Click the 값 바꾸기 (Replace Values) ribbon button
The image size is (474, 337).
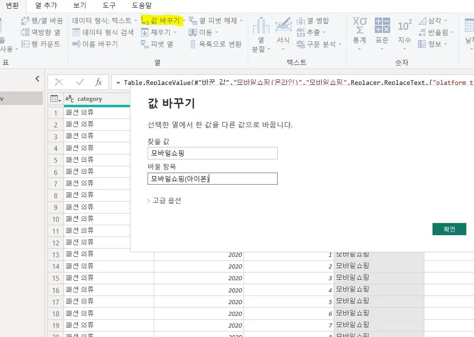point(161,21)
